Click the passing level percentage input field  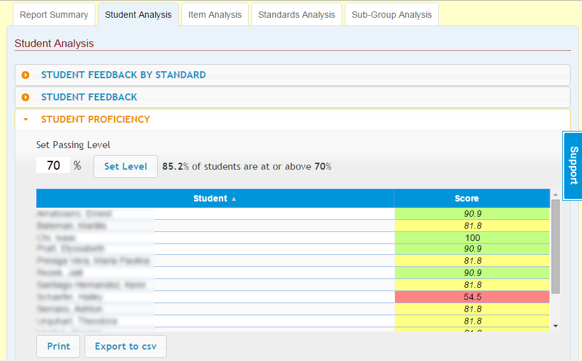53,166
